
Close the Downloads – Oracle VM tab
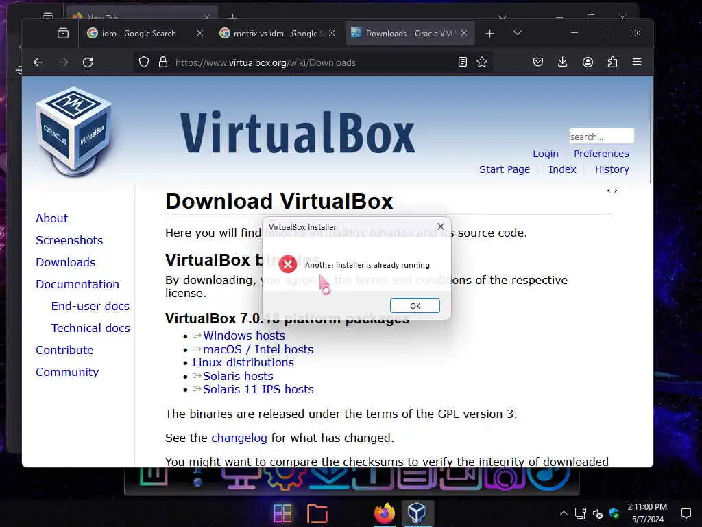point(464,33)
